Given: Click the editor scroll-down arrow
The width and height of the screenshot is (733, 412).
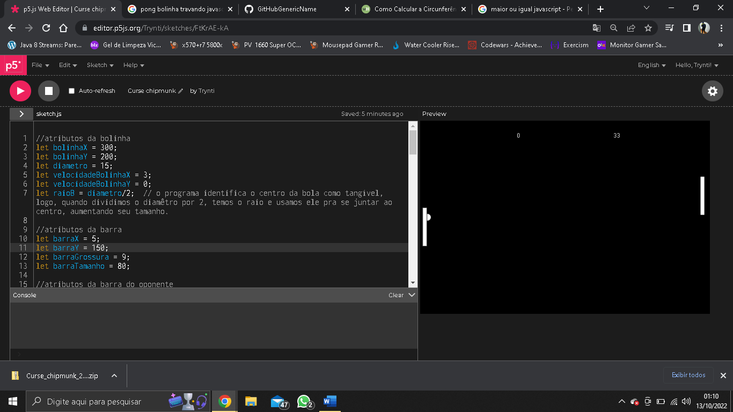Looking at the screenshot, I should 413,283.
